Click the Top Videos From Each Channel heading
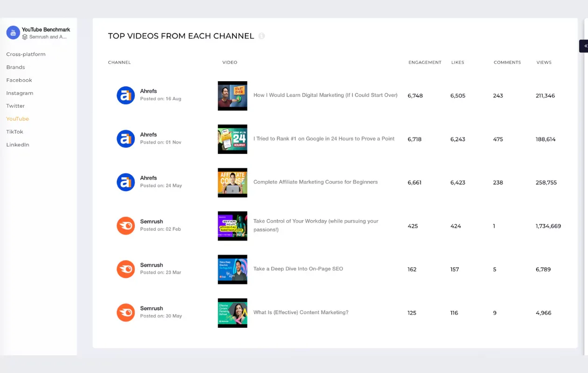Image resolution: width=588 pixels, height=373 pixels. (x=181, y=36)
